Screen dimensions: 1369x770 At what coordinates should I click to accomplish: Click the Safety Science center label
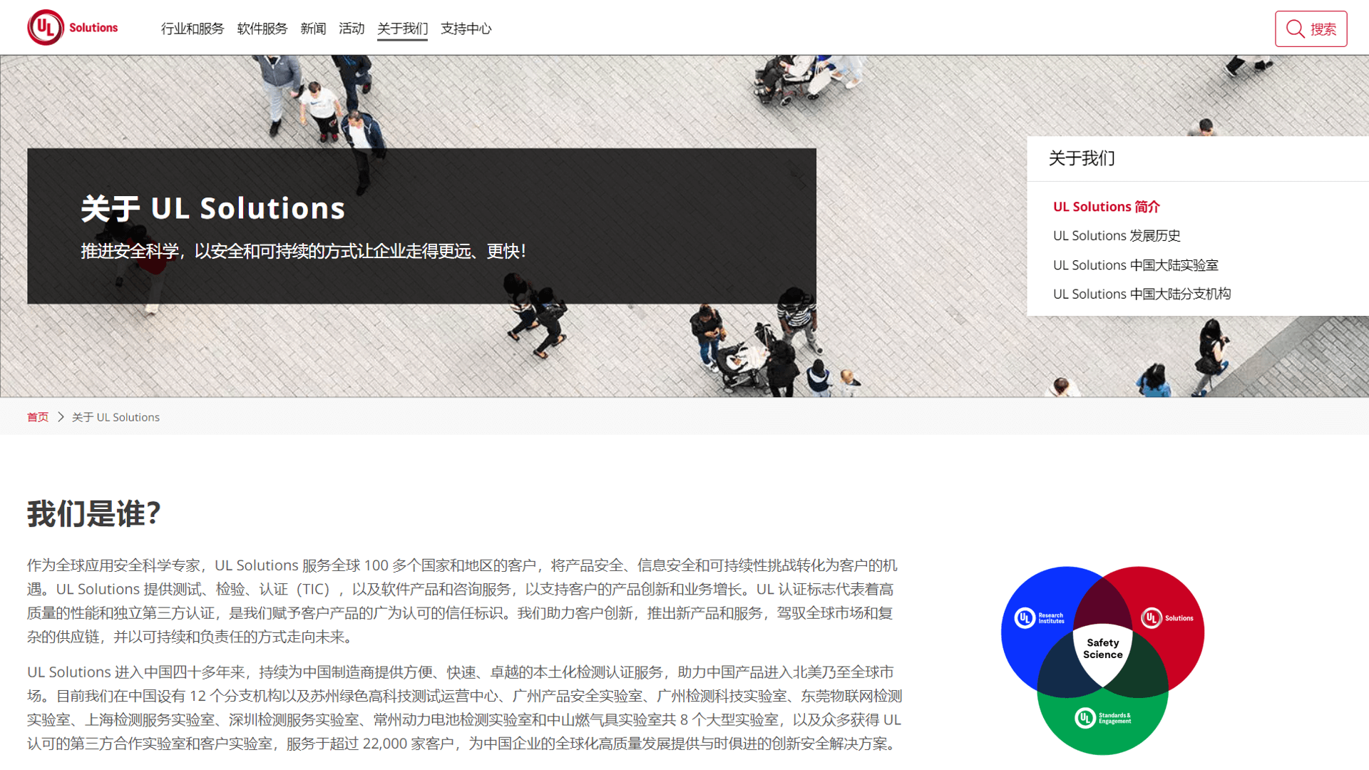1102,649
